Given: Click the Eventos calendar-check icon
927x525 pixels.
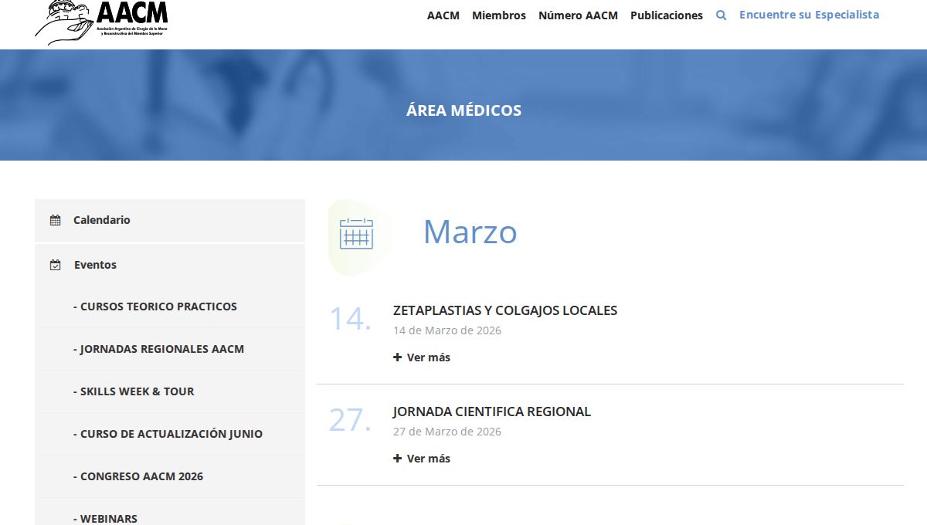Looking at the screenshot, I should click(55, 265).
